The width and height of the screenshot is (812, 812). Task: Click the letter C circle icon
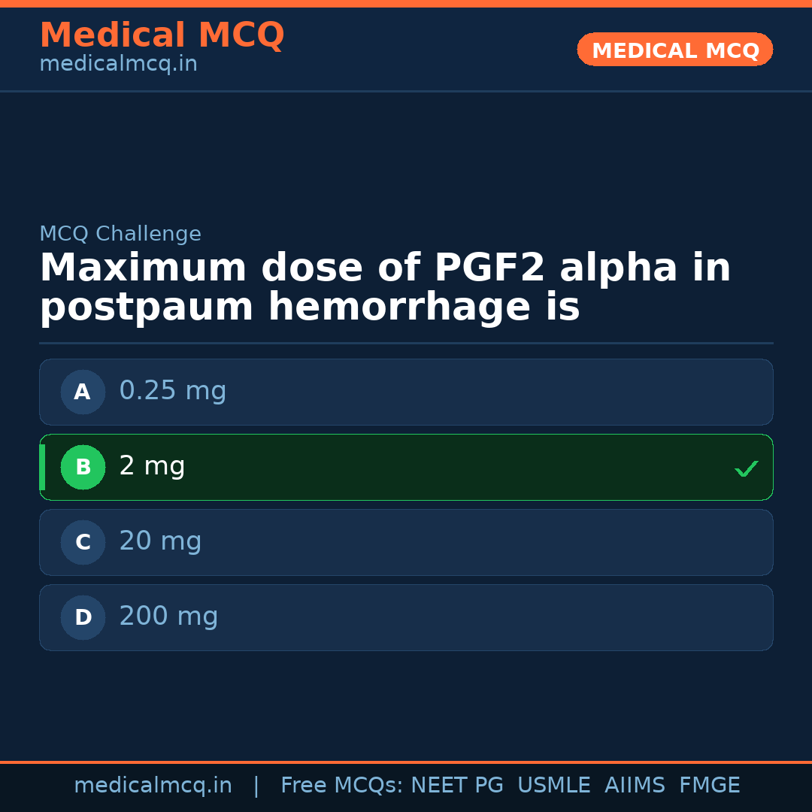point(83,542)
